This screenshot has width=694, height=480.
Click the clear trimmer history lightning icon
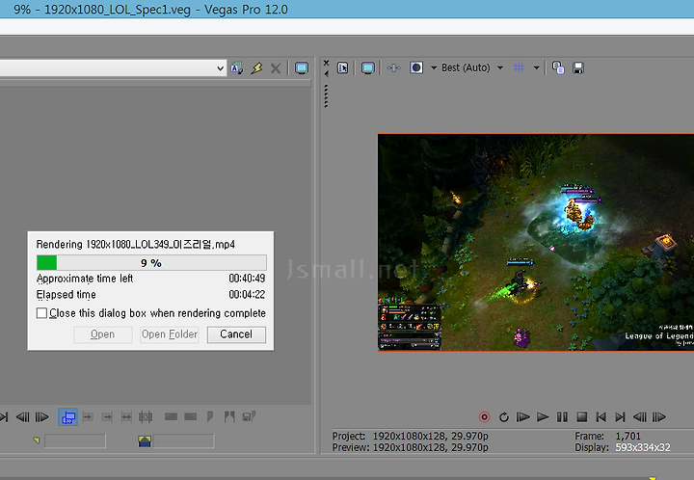point(256,68)
